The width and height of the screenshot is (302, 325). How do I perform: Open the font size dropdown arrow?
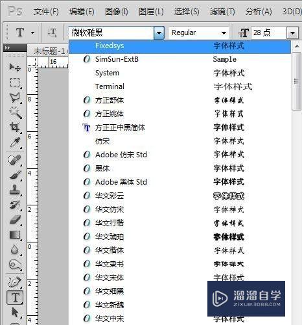292,33
